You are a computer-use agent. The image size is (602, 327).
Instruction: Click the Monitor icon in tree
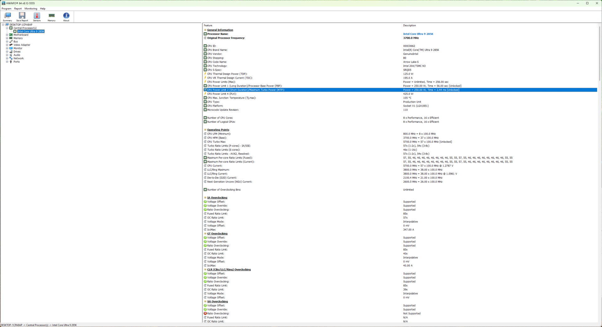click(11, 48)
